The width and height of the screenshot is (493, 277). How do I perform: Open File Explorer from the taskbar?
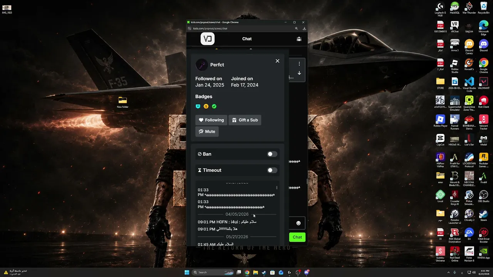click(x=255, y=272)
